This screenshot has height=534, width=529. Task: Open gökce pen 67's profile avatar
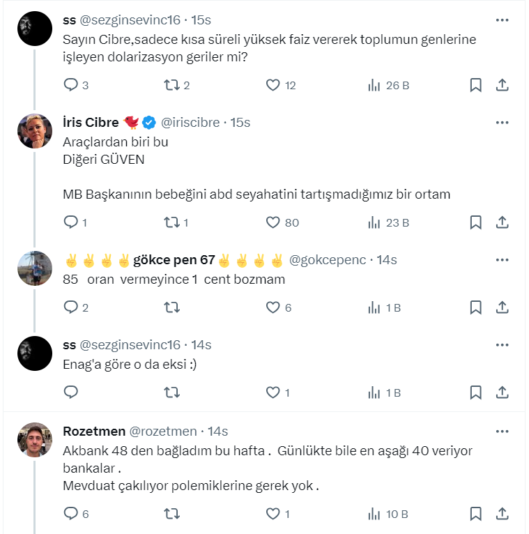[x=35, y=268]
